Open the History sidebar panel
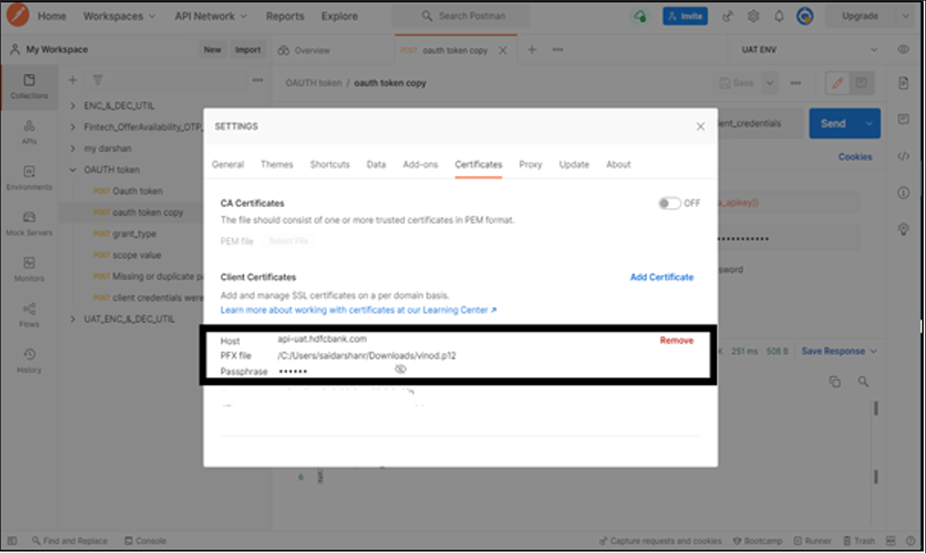 point(29,360)
